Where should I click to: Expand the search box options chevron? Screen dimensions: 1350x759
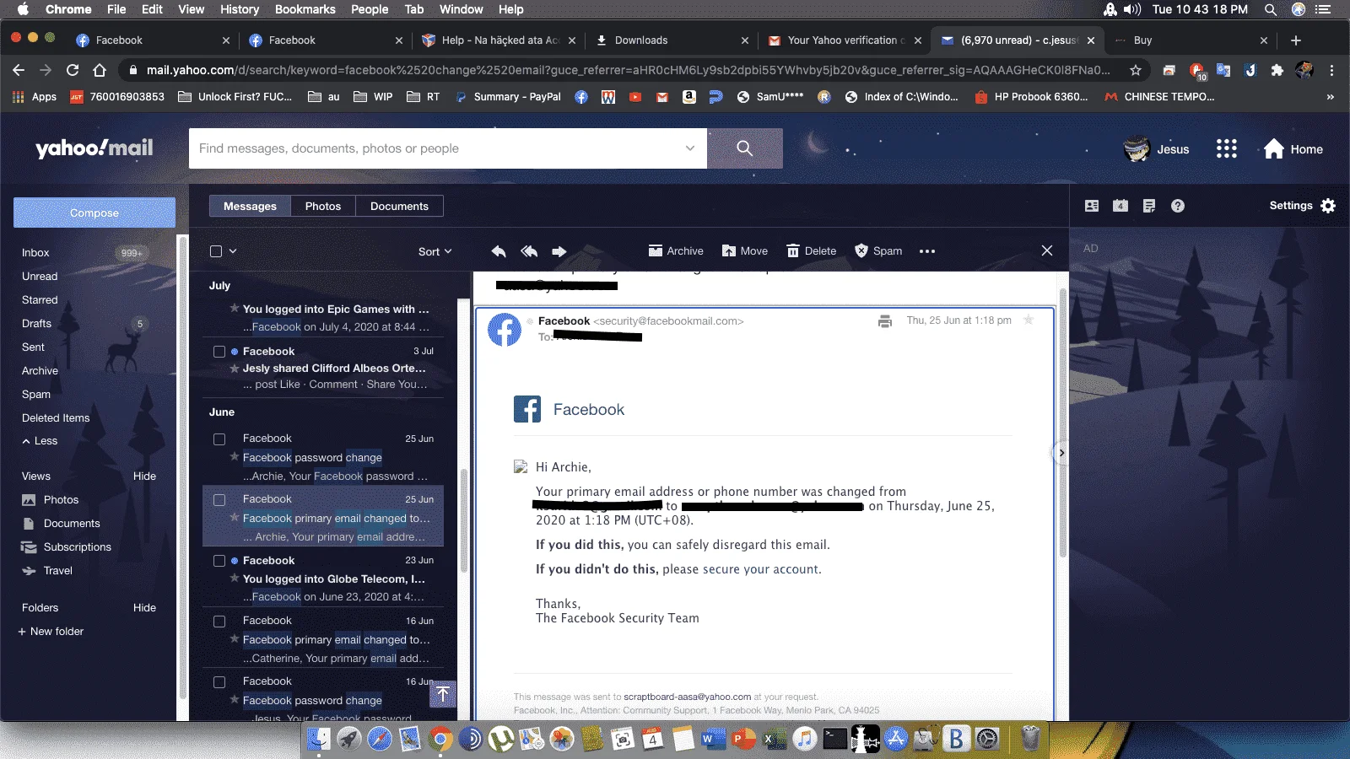[x=689, y=148]
